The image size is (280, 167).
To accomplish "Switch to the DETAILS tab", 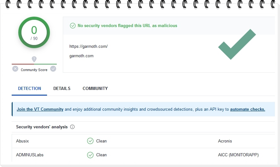I will pos(62,88).
